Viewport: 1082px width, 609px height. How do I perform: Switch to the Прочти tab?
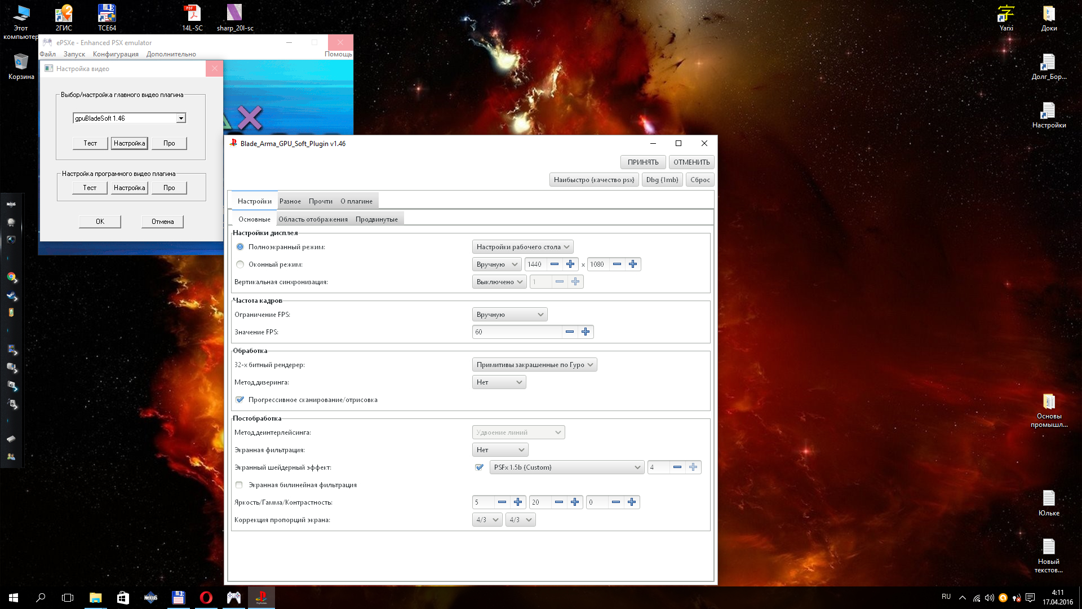pyautogui.click(x=321, y=201)
